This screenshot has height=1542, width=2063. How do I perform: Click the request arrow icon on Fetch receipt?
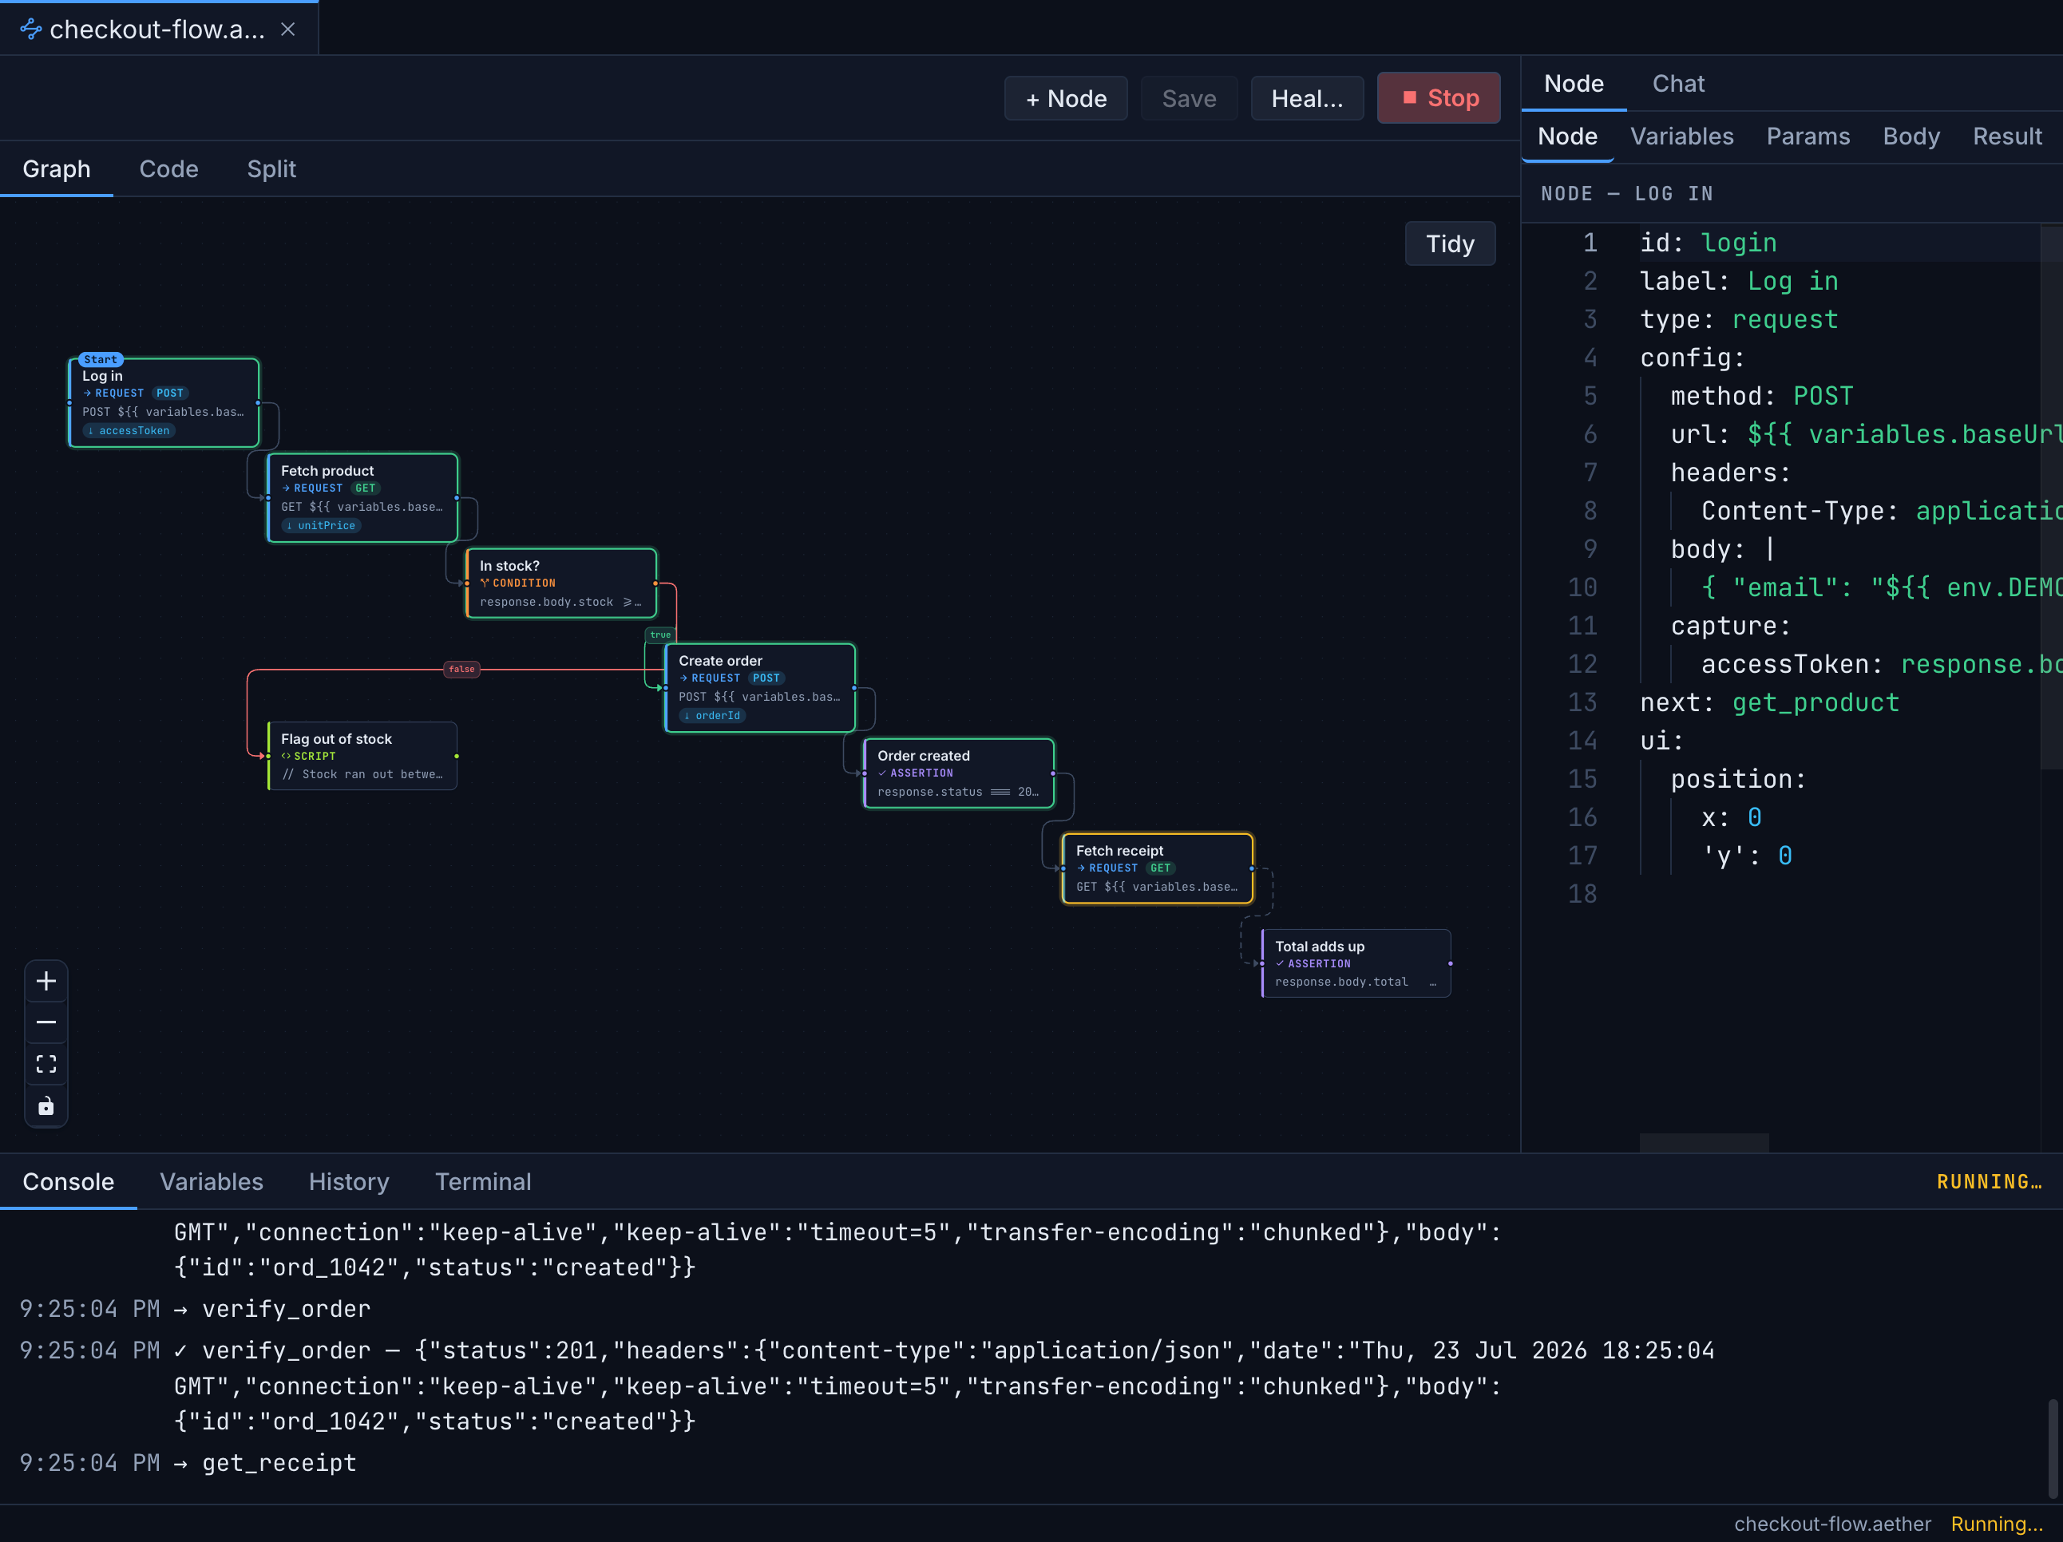tap(1082, 868)
